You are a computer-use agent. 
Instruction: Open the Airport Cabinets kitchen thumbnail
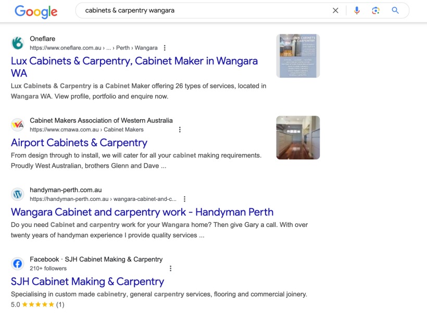point(298,138)
